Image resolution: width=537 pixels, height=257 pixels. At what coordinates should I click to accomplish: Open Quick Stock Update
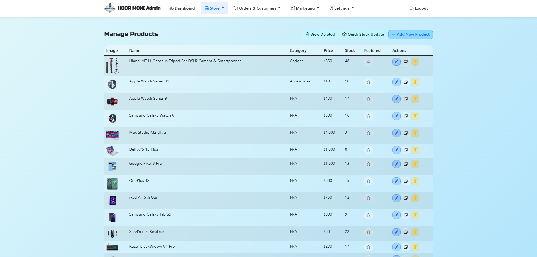click(363, 34)
